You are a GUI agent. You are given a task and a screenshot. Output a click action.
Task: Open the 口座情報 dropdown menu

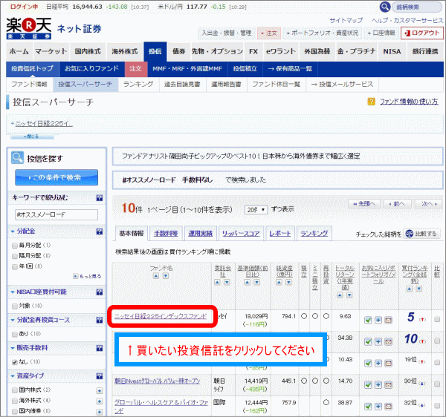tap(381, 33)
